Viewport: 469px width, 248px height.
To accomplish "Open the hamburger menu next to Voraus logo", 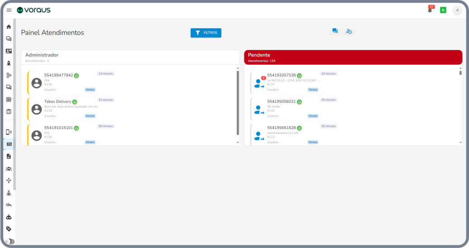I will 9,10.
